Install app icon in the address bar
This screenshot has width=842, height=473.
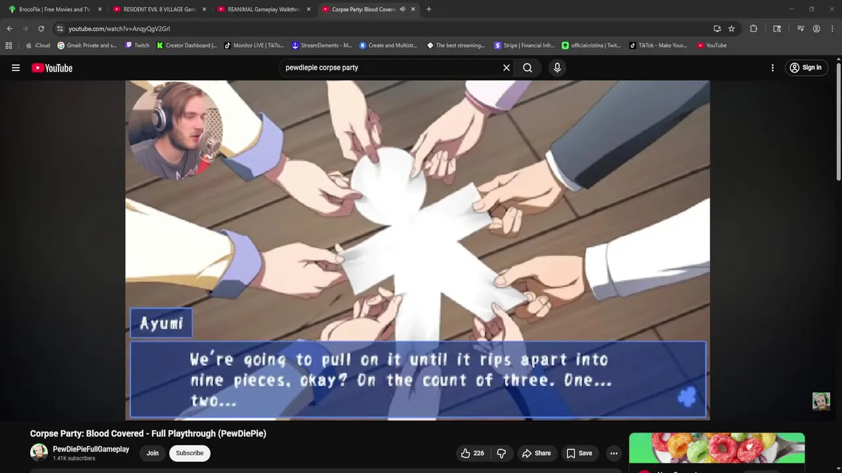[717, 29]
